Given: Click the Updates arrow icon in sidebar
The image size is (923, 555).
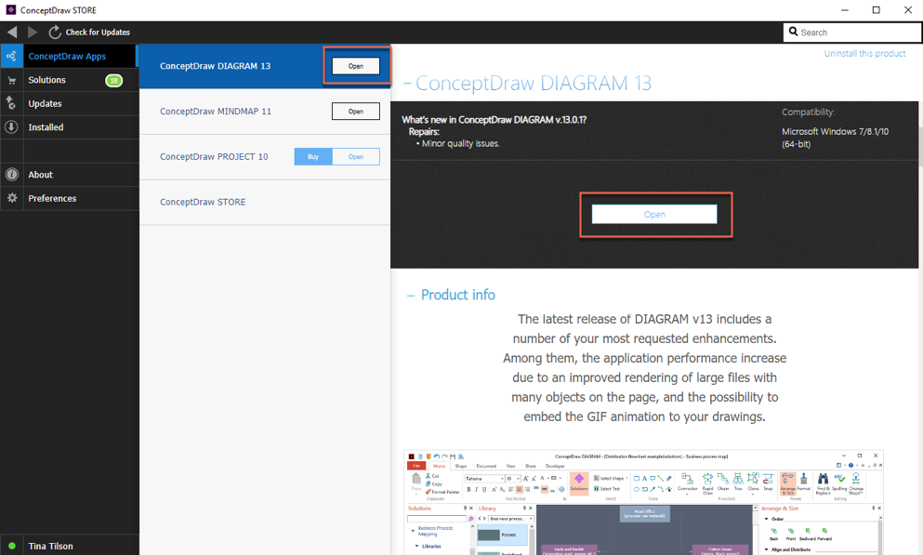Looking at the screenshot, I should [x=11, y=103].
